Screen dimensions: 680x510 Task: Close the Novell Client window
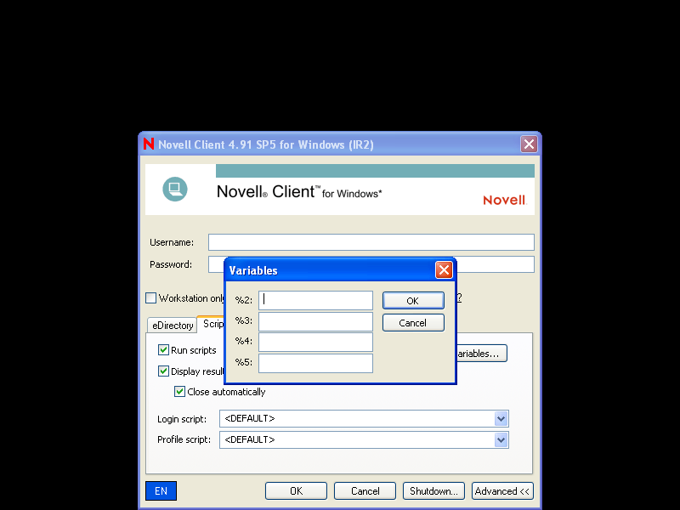[x=529, y=144]
